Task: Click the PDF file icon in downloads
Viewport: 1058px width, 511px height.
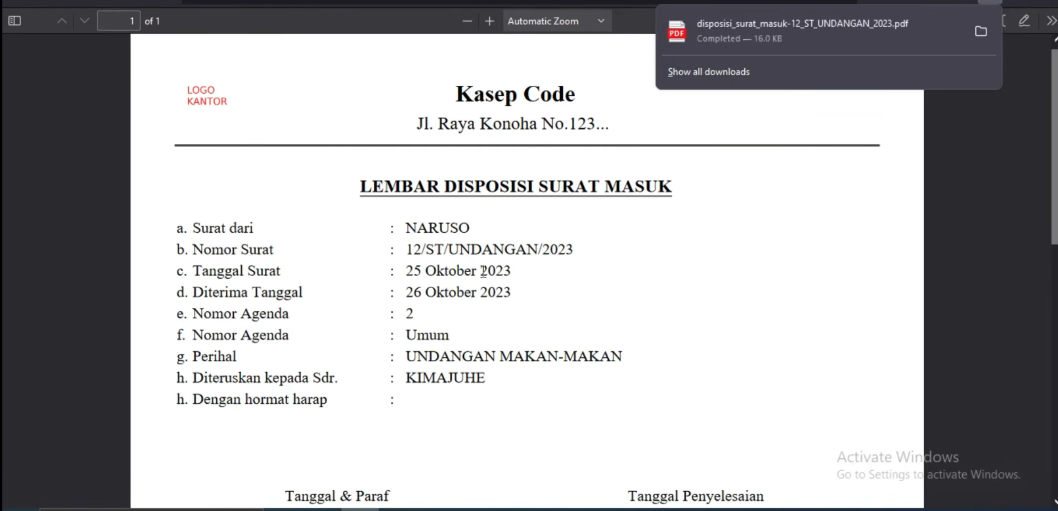Action: point(677,31)
